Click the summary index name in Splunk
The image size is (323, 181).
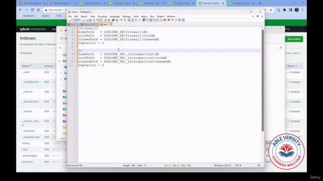click(x=27, y=162)
